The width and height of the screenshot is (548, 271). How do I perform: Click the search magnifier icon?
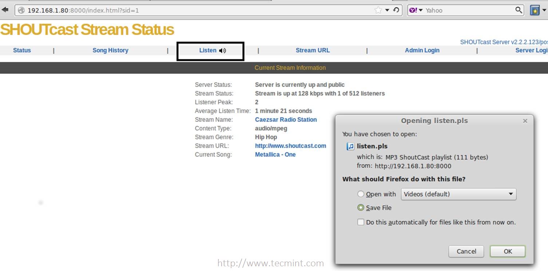[519, 10]
